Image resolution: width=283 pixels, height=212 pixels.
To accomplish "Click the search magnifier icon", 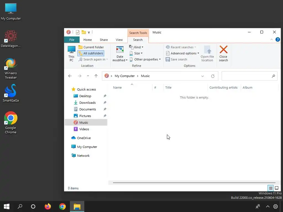I will (x=273, y=76).
